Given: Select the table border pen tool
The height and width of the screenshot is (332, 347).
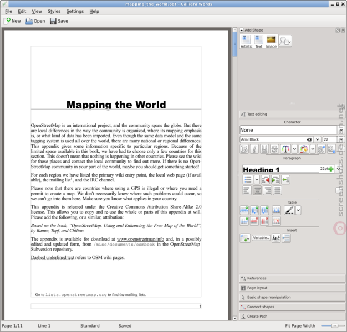Looking at the screenshot, I should click(x=289, y=210).
